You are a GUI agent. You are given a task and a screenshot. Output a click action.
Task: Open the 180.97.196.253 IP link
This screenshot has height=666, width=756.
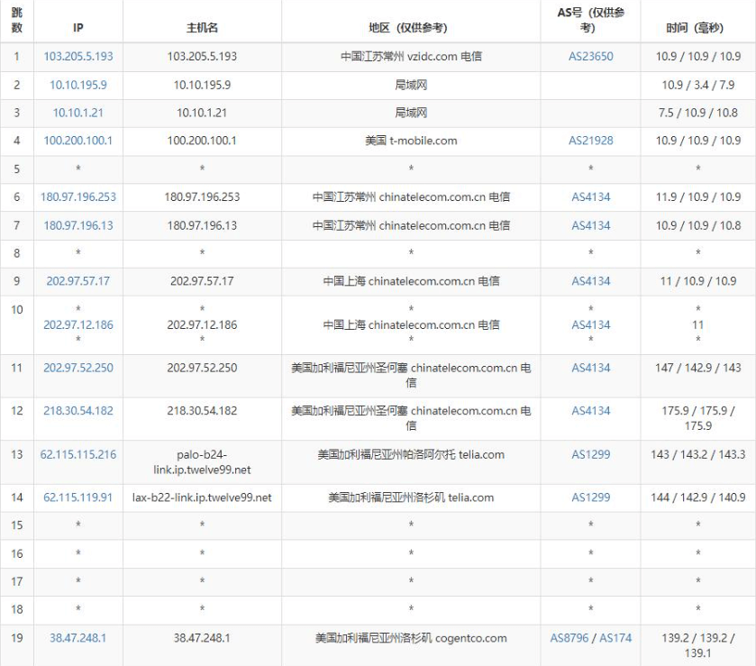(78, 196)
